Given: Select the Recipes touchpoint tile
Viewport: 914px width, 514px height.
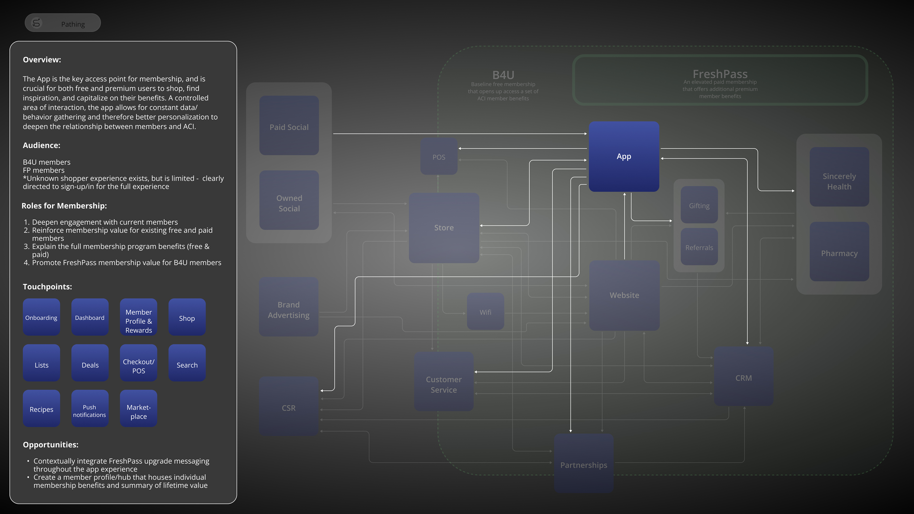Looking at the screenshot, I should 42,409.
